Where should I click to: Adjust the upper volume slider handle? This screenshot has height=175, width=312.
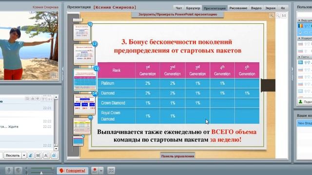[53, 169]
